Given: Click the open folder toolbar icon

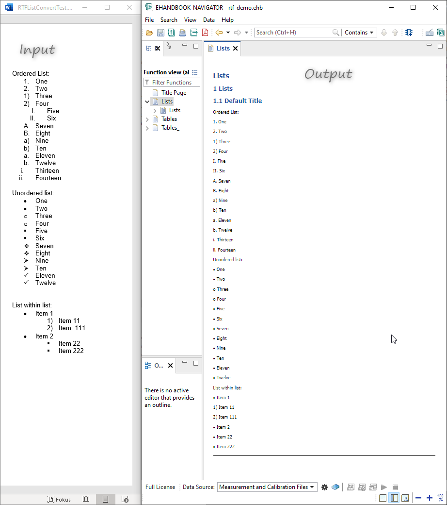Looking at the screenshot, I should click(x=149, y=33).
